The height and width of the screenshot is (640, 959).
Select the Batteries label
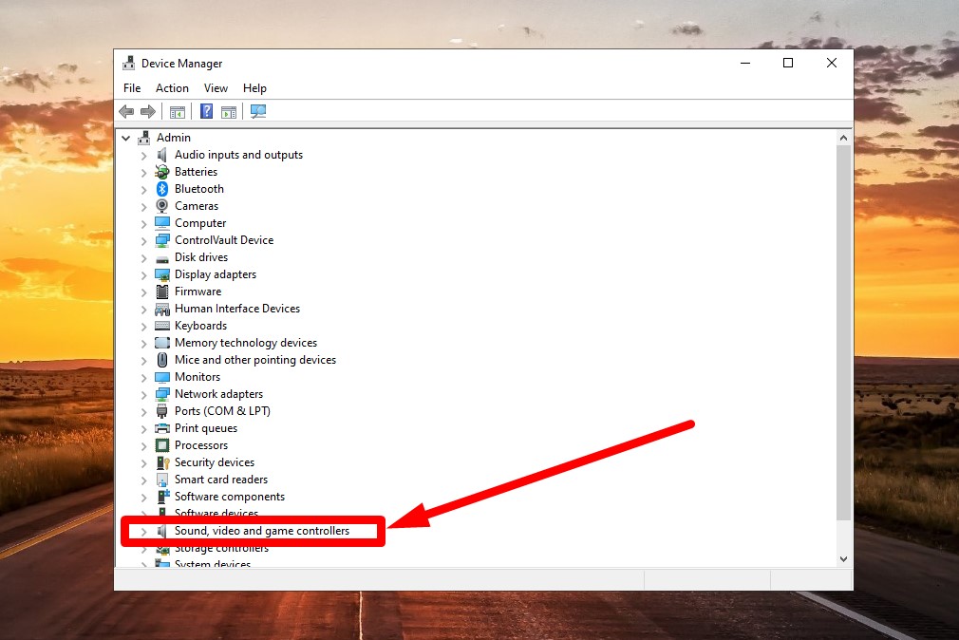[x=196, y=172]
